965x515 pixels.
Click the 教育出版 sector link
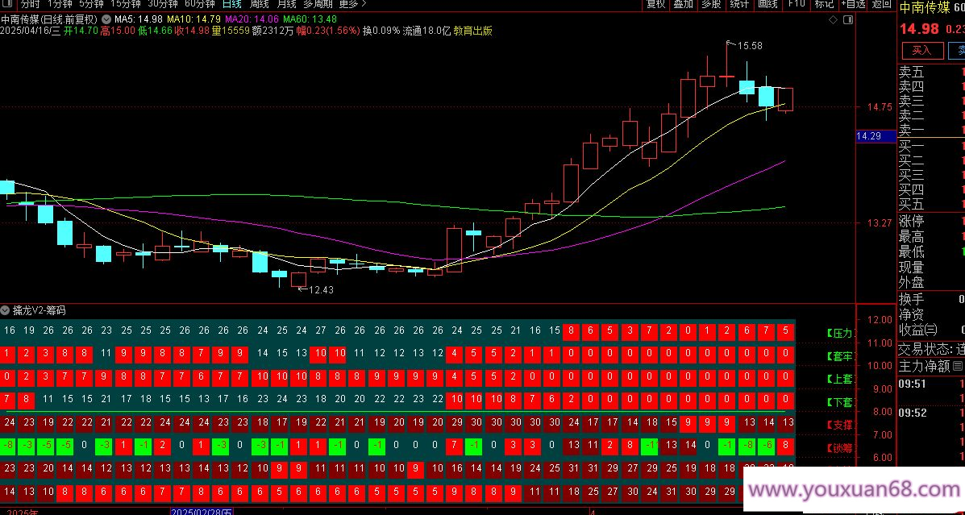[473, 31]
